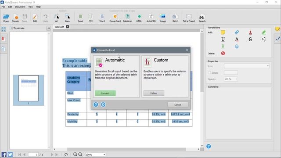
Task: Click the Define button under Custom
Action: pyautogui.click(x=154, y=93)
